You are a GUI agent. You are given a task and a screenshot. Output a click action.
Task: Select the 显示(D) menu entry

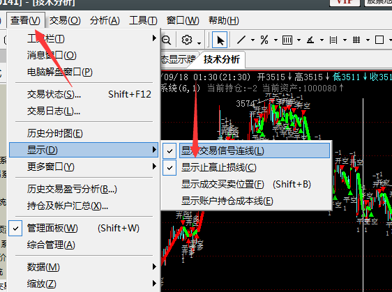click(84, 150)
